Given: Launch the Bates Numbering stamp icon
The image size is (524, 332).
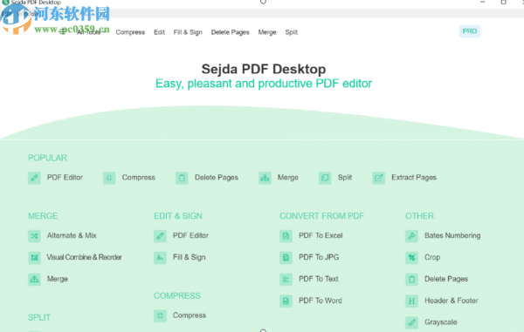Looking at the screenshot, I should click(x=411, y=236).
